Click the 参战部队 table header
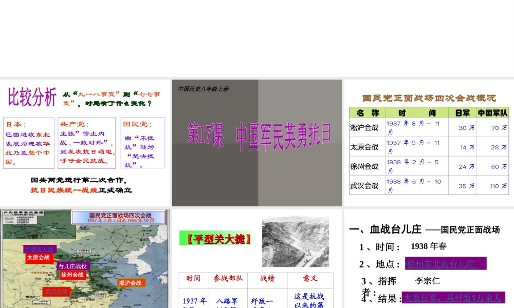The width and height of the screenshot is (514, 308). click(x=228, y=279)
